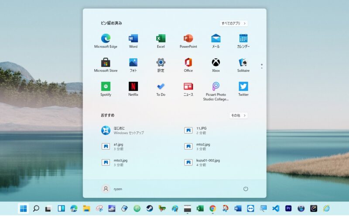Open the カレンダー calendar app
The width and height of the screenshot is (349, 221).
(x=243, y=41)
